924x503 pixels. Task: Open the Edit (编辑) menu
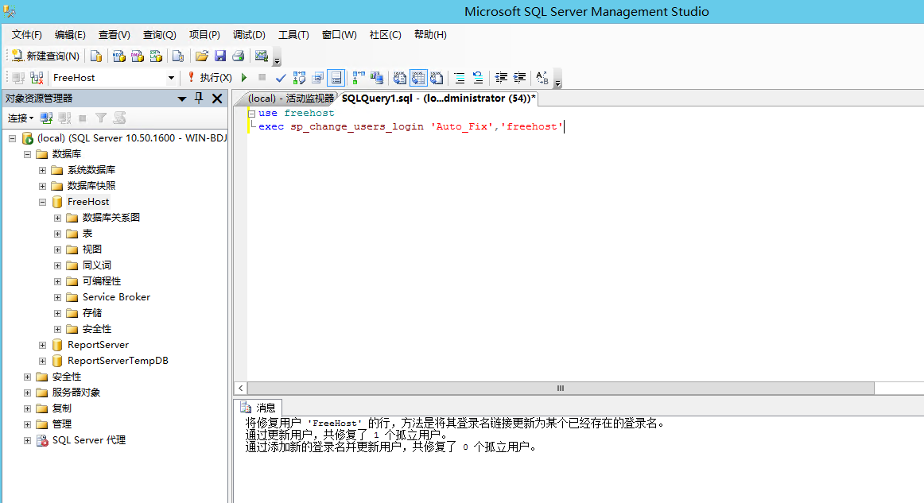(x=69, y=35)
